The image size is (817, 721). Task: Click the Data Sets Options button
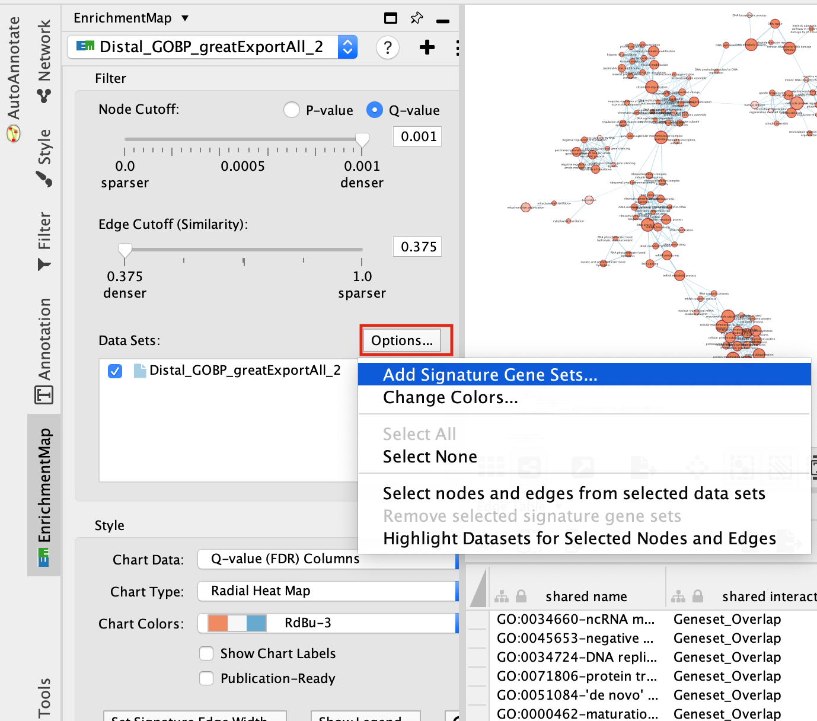(402, 340)
